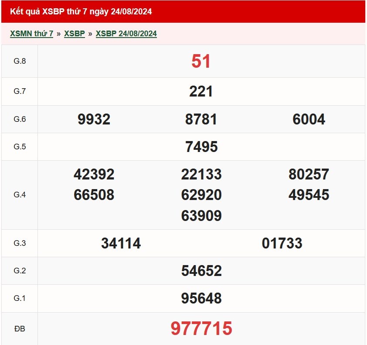Click the G.1 number 95648

(201, 298)
